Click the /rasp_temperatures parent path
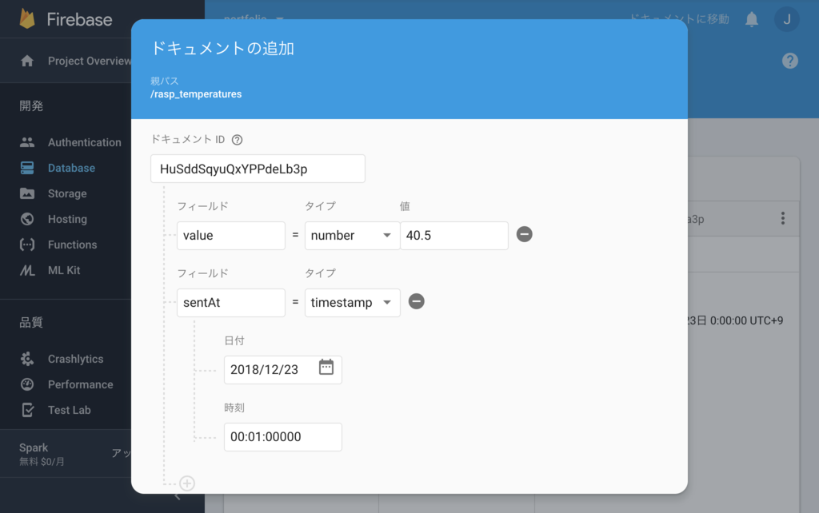 tap(196, 94)
